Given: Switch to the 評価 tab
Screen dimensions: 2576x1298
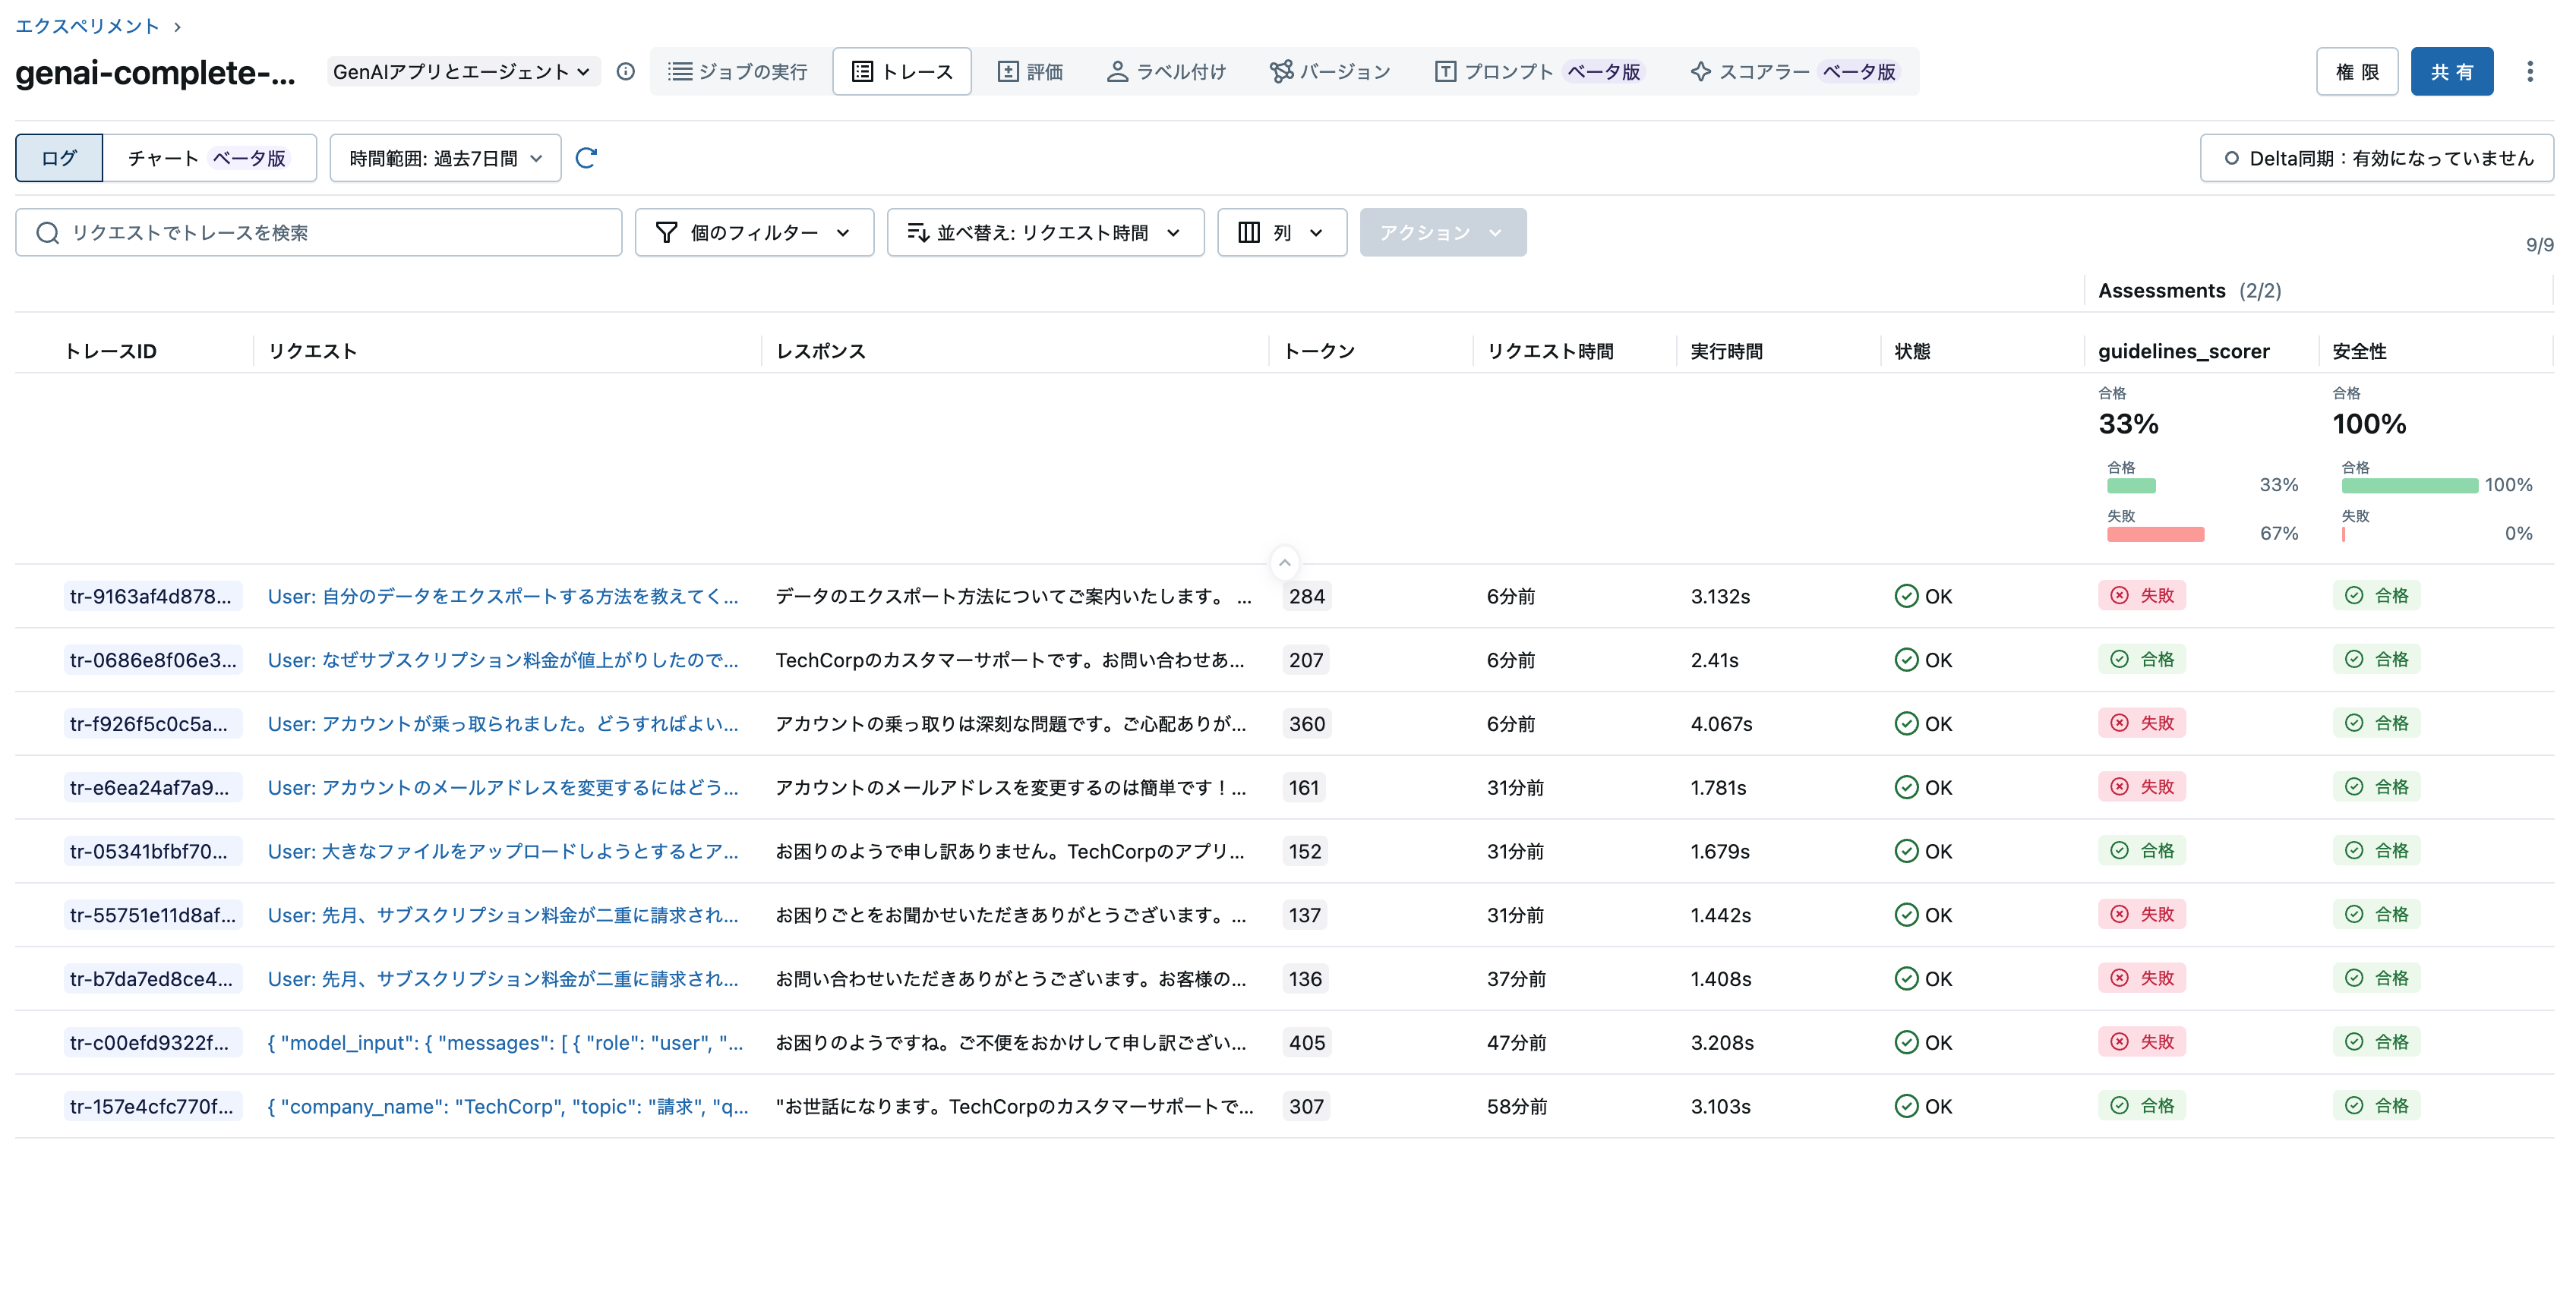Looking at the screenshot, I should 1030,71.
